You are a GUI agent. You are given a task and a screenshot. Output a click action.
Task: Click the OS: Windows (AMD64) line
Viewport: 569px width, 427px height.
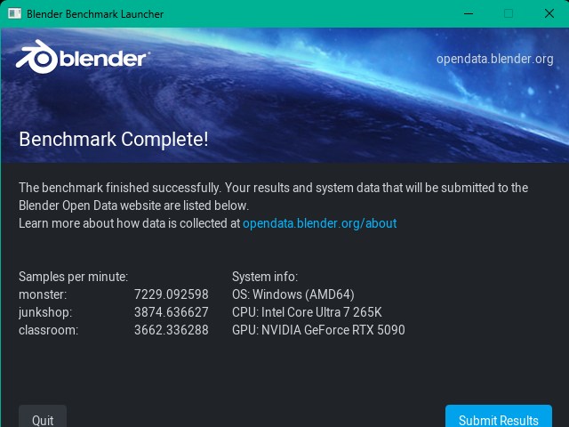(293, 294)
